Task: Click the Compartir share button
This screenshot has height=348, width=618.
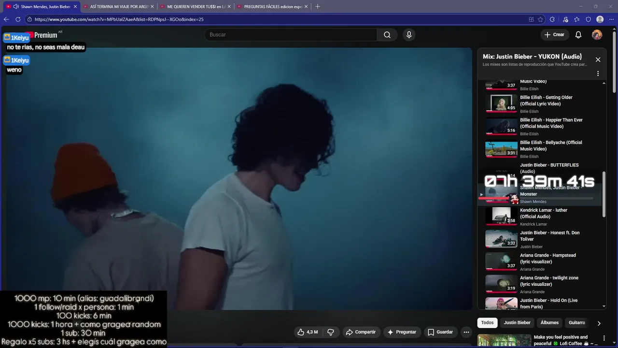Action: pos(361,332)
